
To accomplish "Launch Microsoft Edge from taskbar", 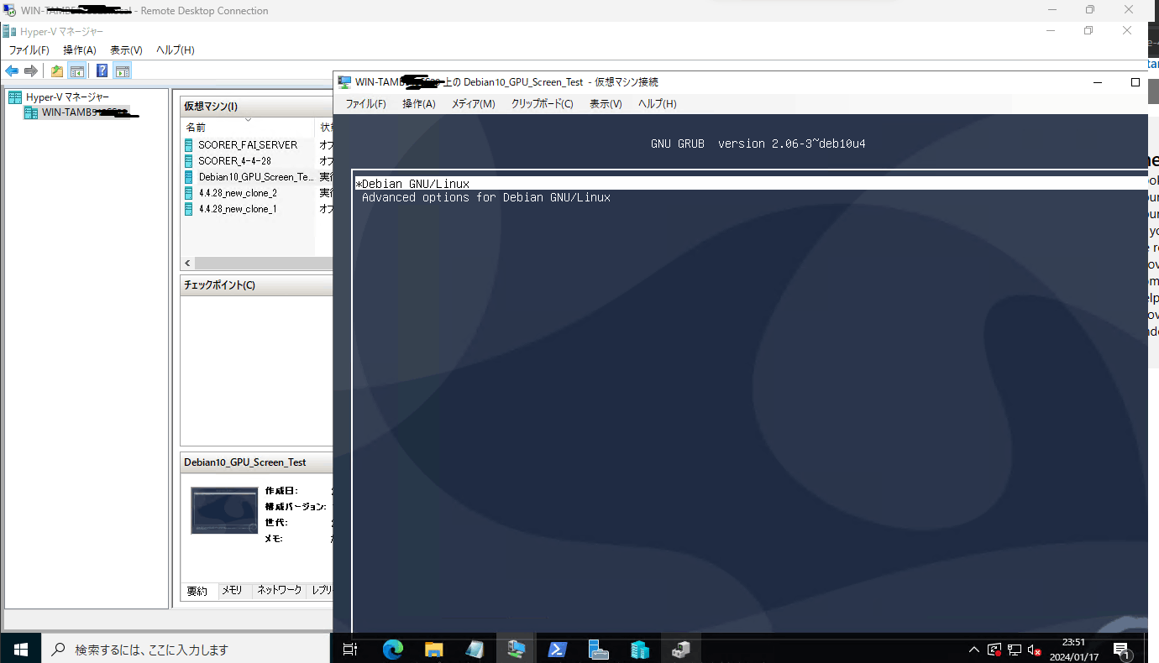I will (392, 649).
